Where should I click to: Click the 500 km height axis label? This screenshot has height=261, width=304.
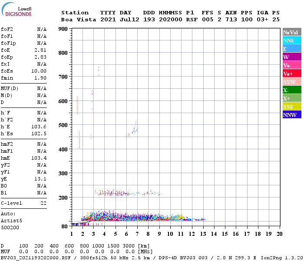click(63, 125)
